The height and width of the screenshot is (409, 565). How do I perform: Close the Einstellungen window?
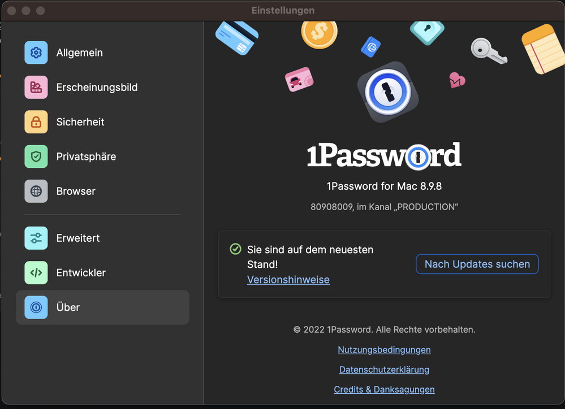point(11,11)
